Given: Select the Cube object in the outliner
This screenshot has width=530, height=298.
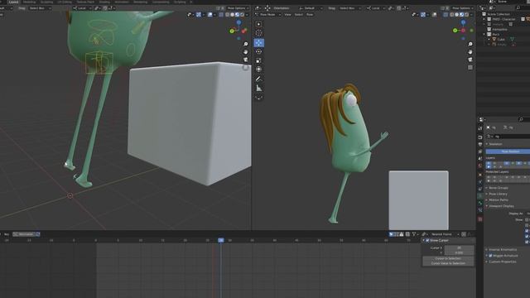Looking at the screenshot, I should (500, 40).
